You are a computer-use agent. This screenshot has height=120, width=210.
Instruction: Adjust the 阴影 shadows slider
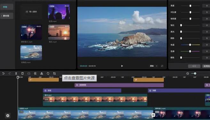(181, 38)
